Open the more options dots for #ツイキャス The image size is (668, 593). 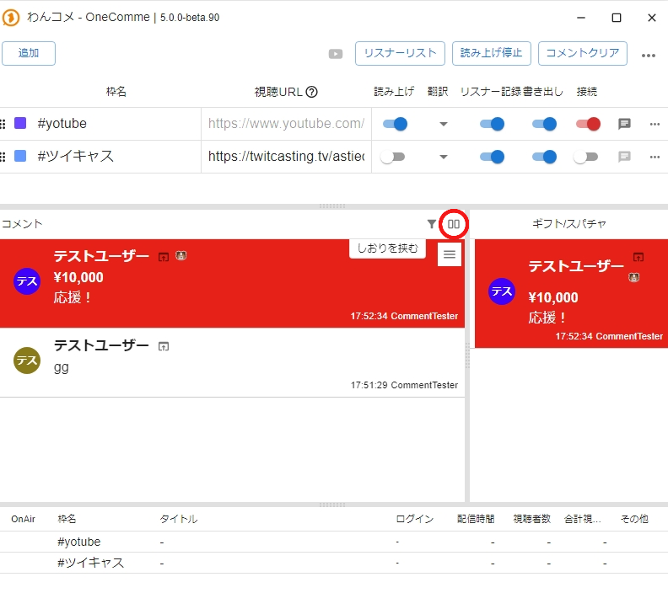pos(655,157)
